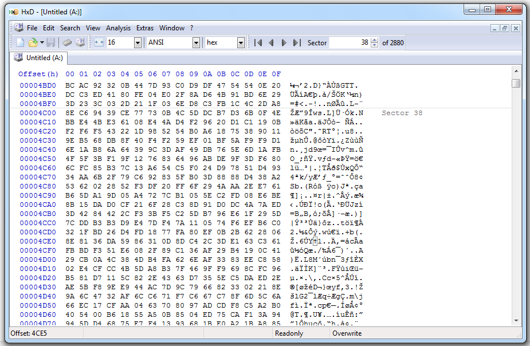Viewport: 530px width, 346px height.
Task: Click the offset row label 00004D50
Action: tap(38, 305)
